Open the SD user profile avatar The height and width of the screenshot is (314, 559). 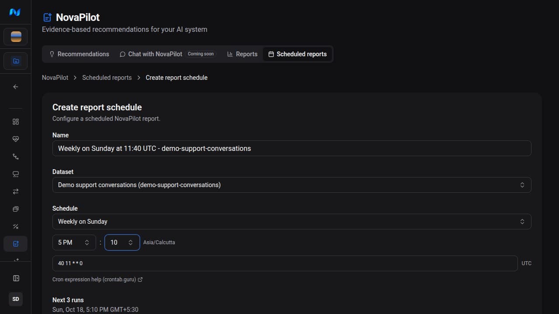click(x=16, y=299)
